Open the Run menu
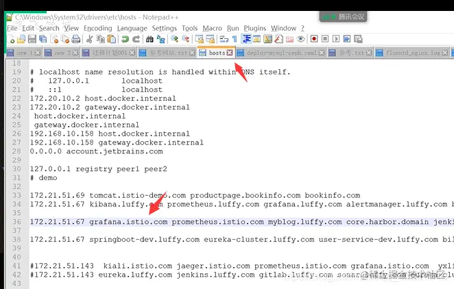 tap(232, 28)
